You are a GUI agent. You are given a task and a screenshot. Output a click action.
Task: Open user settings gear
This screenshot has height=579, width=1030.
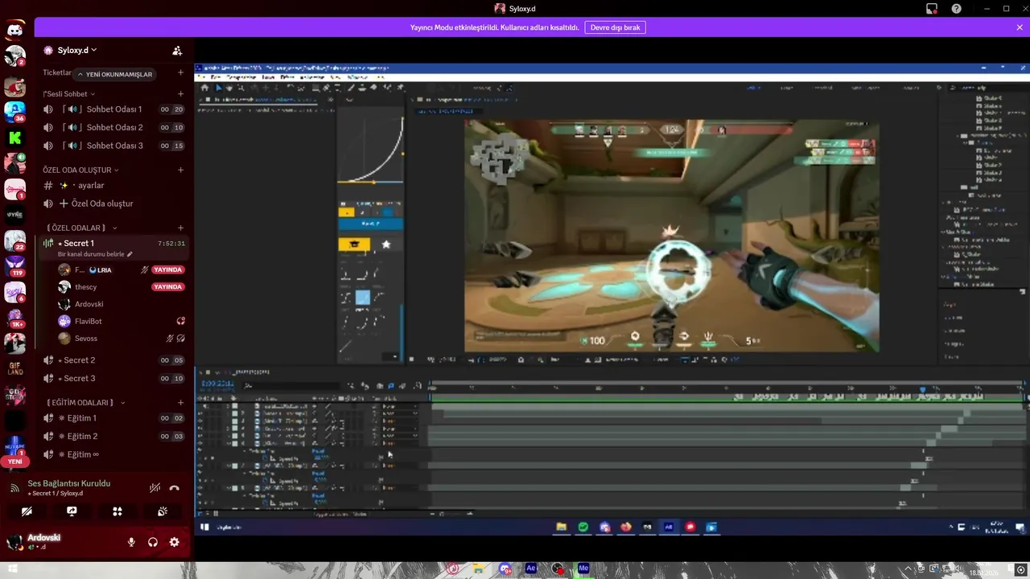click(174, 542)
